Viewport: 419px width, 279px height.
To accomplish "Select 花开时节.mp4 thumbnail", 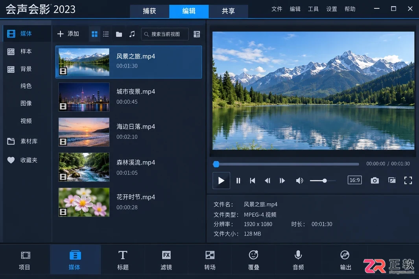I will 84,202.
